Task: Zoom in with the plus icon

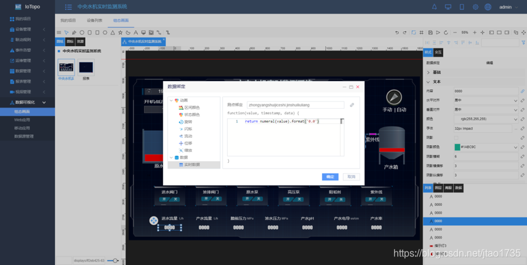Action: pyautogui.click(x=475, y=33)
